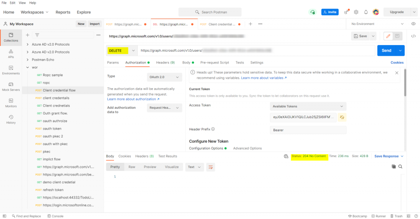
Task: Open the Workspaces menu
Action: (x=34, y=12)
